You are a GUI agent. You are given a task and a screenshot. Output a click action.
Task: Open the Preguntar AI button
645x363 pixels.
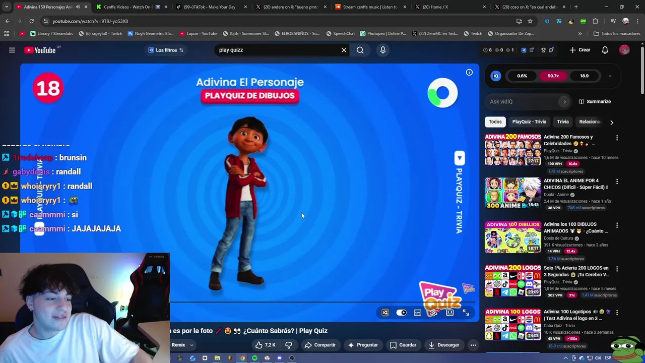363,345
